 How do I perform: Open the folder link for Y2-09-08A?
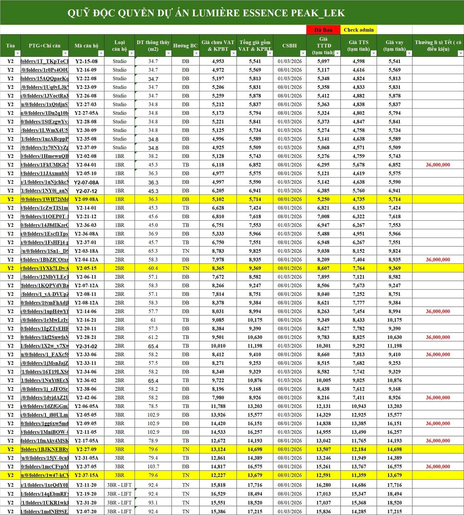point(45,199)
